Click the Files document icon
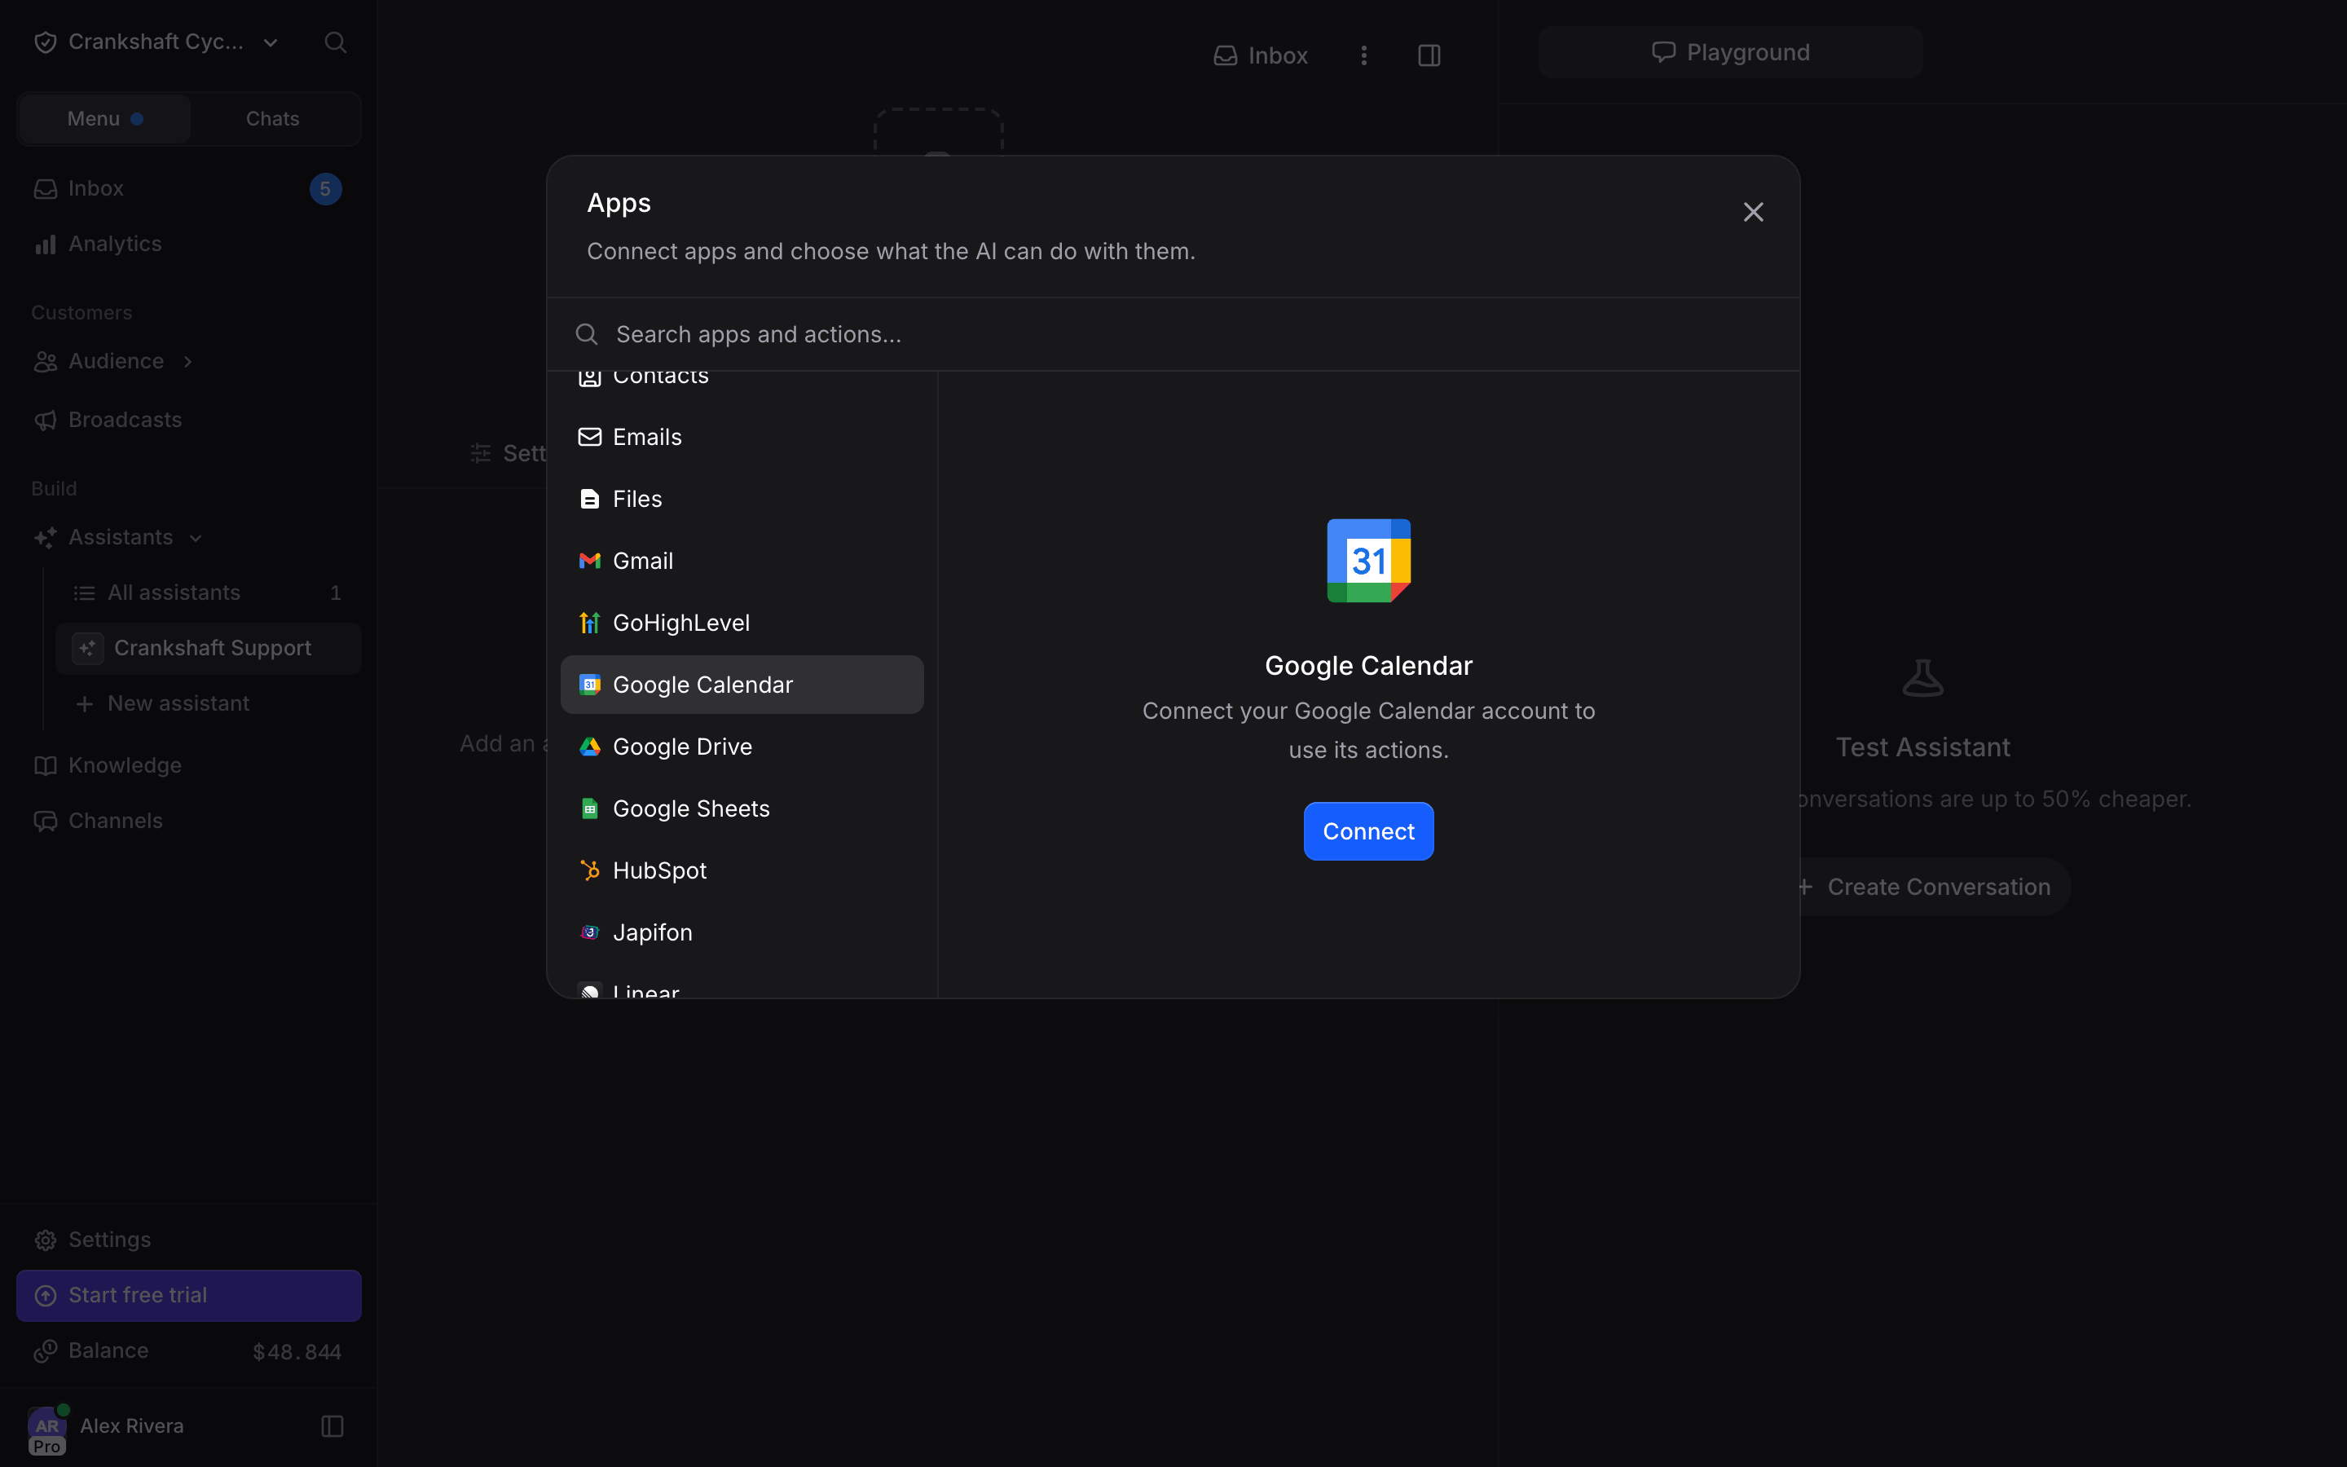Viewport: 2347px width, 1467px height. click(x=590, y=499)
